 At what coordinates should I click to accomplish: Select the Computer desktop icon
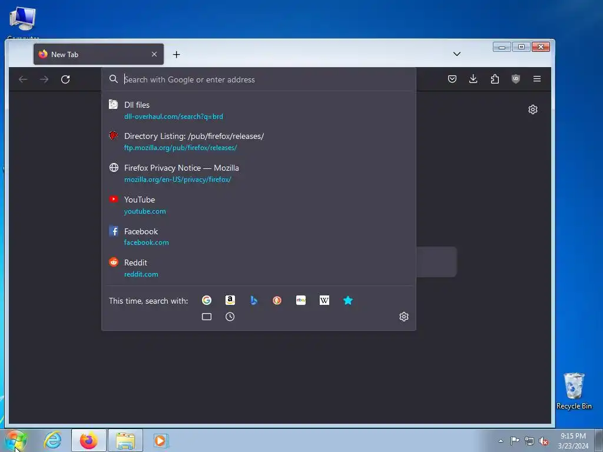click(23, 22)
